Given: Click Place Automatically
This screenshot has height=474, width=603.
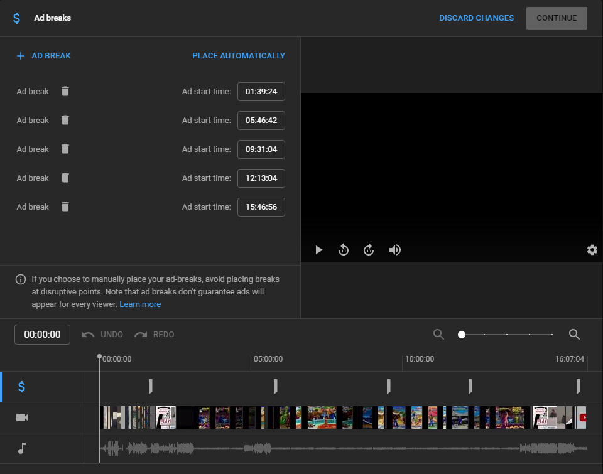Looking at the screenshot, I should (x=239, y=56).
